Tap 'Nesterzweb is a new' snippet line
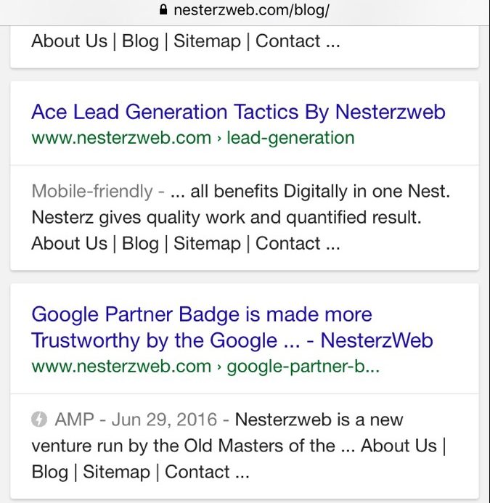 click(x=319, y=420)
